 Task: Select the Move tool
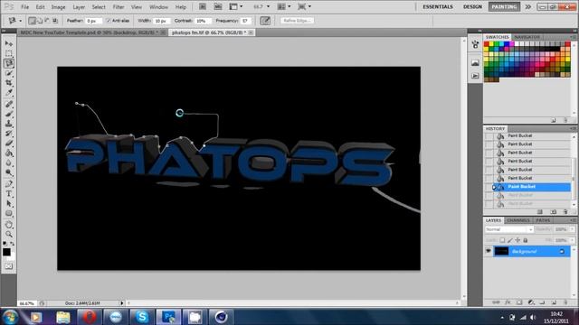[x=9, y=44]
